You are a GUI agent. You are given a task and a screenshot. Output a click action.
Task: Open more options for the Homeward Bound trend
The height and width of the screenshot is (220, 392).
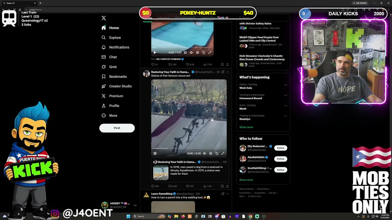pos(285,95)
